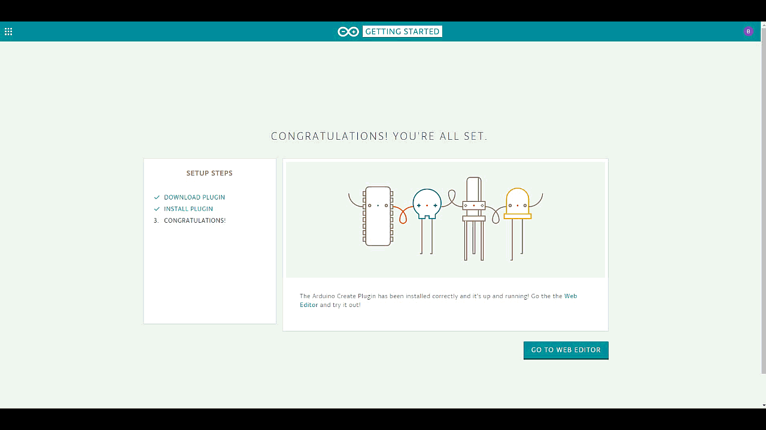Follow the Web Editor text link
Image resolution: width=766 pixels, height=430 pixels.
click(x=570, y=296)
